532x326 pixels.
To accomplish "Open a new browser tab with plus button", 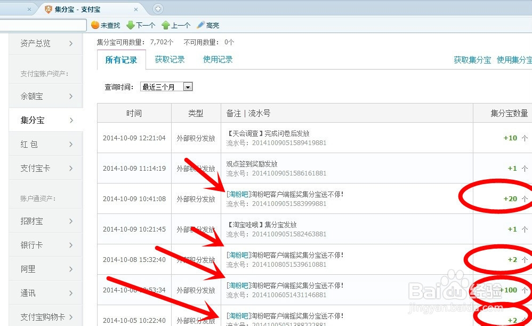I will (x=158, y=9).
